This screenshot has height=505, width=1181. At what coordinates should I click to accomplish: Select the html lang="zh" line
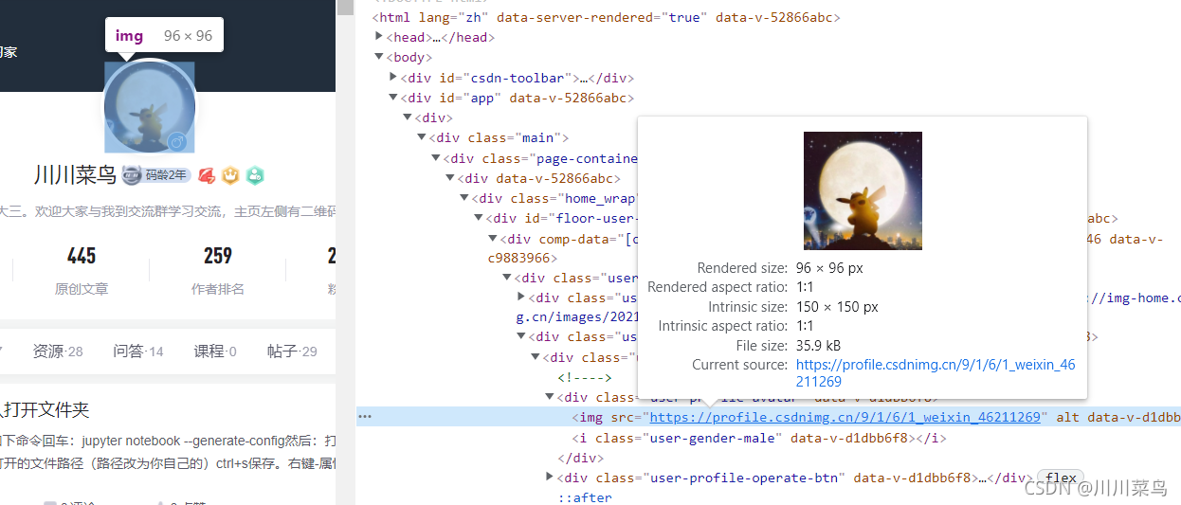[x=606, y=17]
